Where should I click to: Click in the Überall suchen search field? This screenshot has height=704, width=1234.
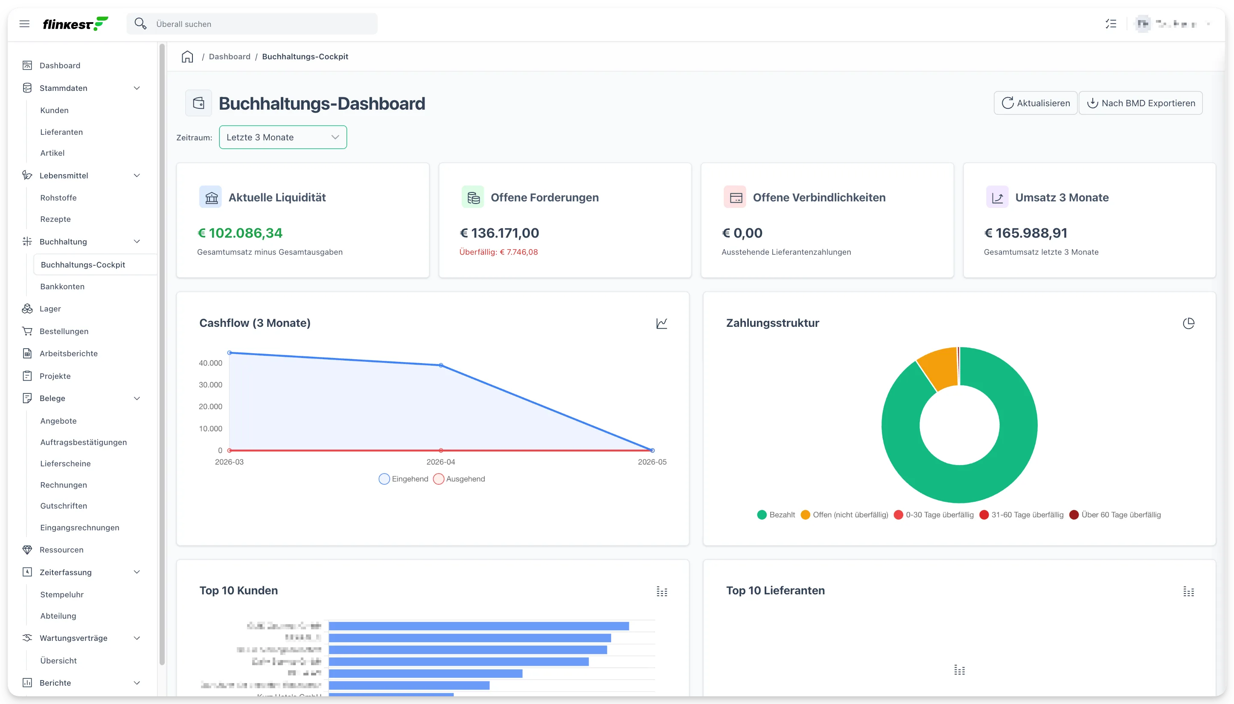click(x=252, y=24)
